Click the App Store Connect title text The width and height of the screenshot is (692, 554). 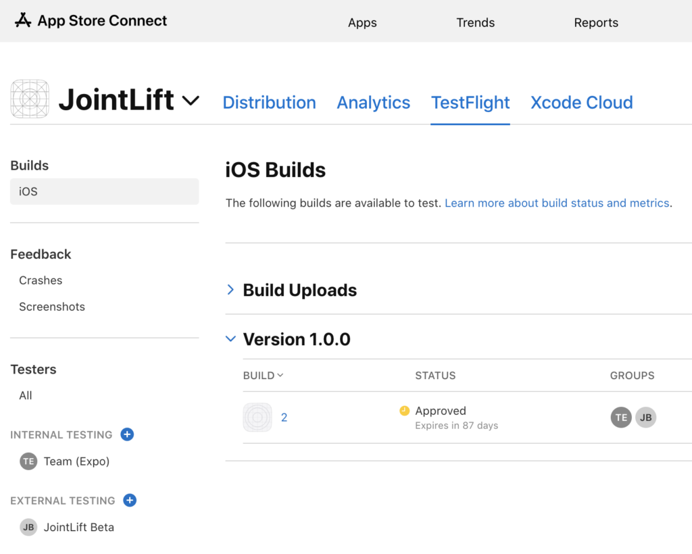(102, 20)
